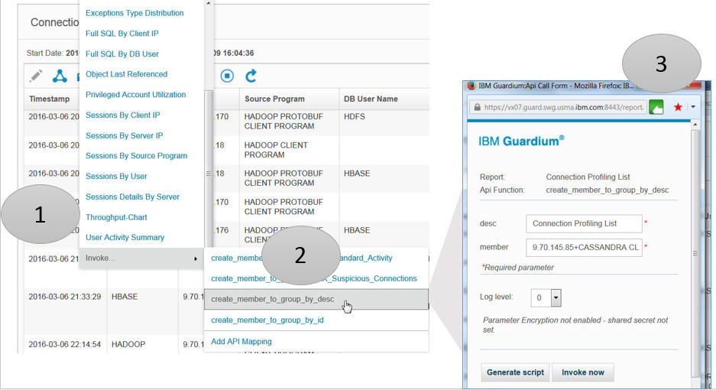Select Full SQL By Client IP
The width and height of the screenshot is (716, 390).
[x=122, y=34]
